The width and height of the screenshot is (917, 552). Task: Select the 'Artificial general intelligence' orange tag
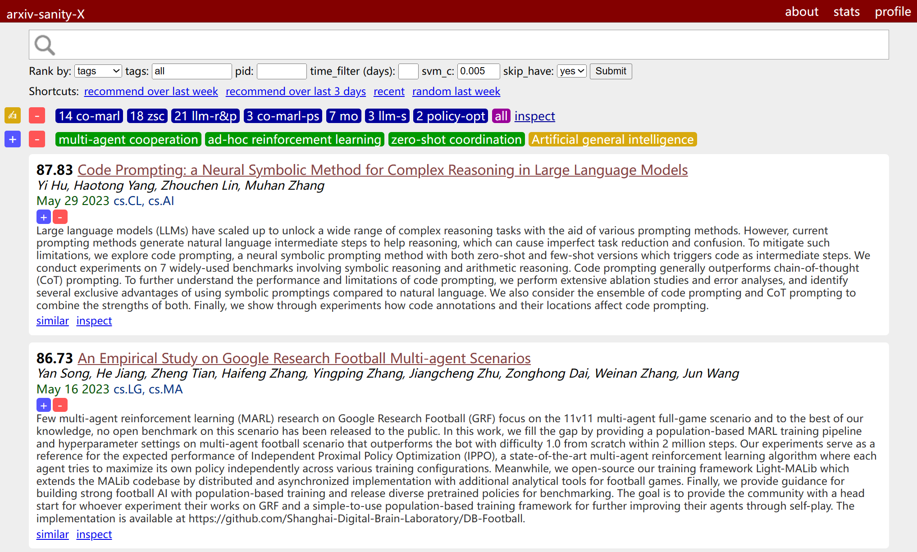[x=612, y=139]
